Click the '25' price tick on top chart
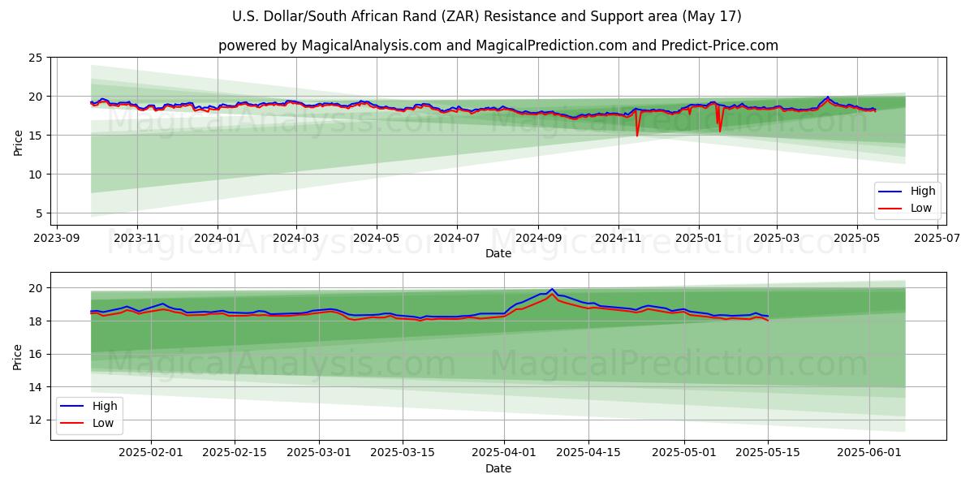974x487 pixels. click(x=36, y=58)
